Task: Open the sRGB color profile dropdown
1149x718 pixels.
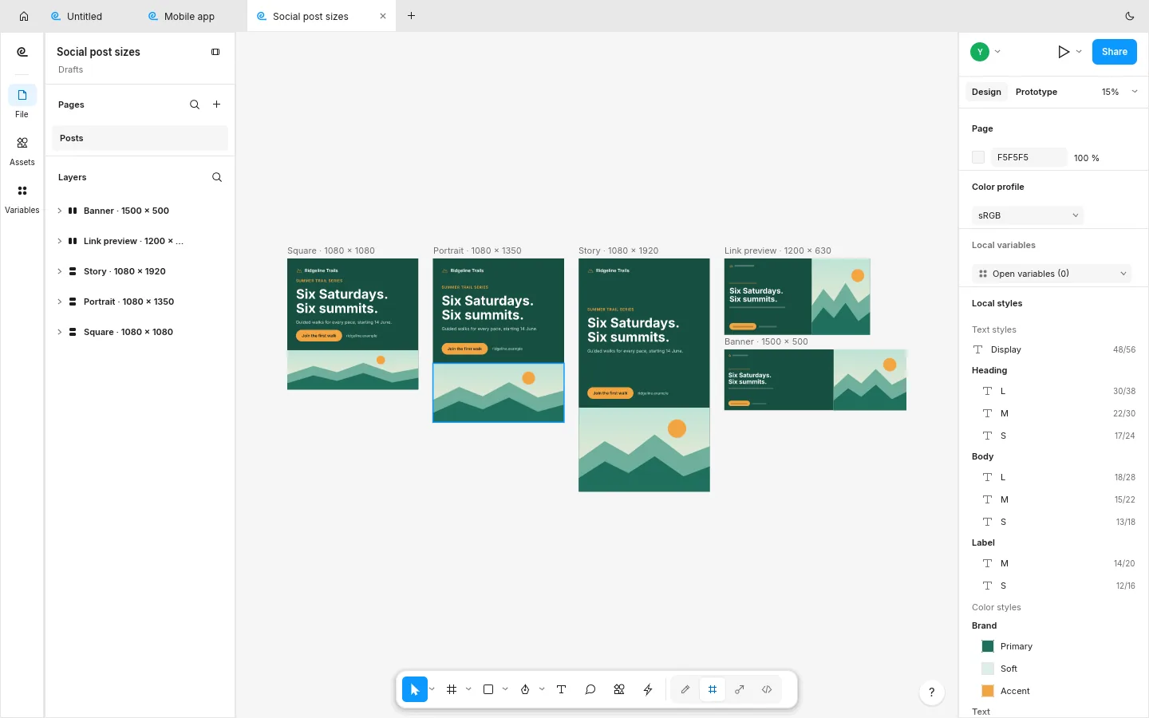Action: click(x=1028, y=215)
